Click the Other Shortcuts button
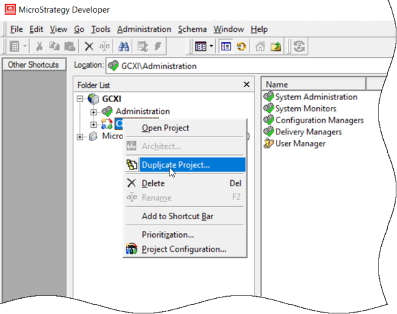This screenshot has width=397, height=314. click(33, 65)
